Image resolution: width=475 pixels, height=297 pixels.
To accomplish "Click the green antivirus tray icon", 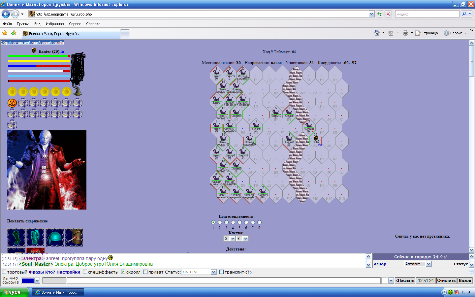I will (450, 292).
